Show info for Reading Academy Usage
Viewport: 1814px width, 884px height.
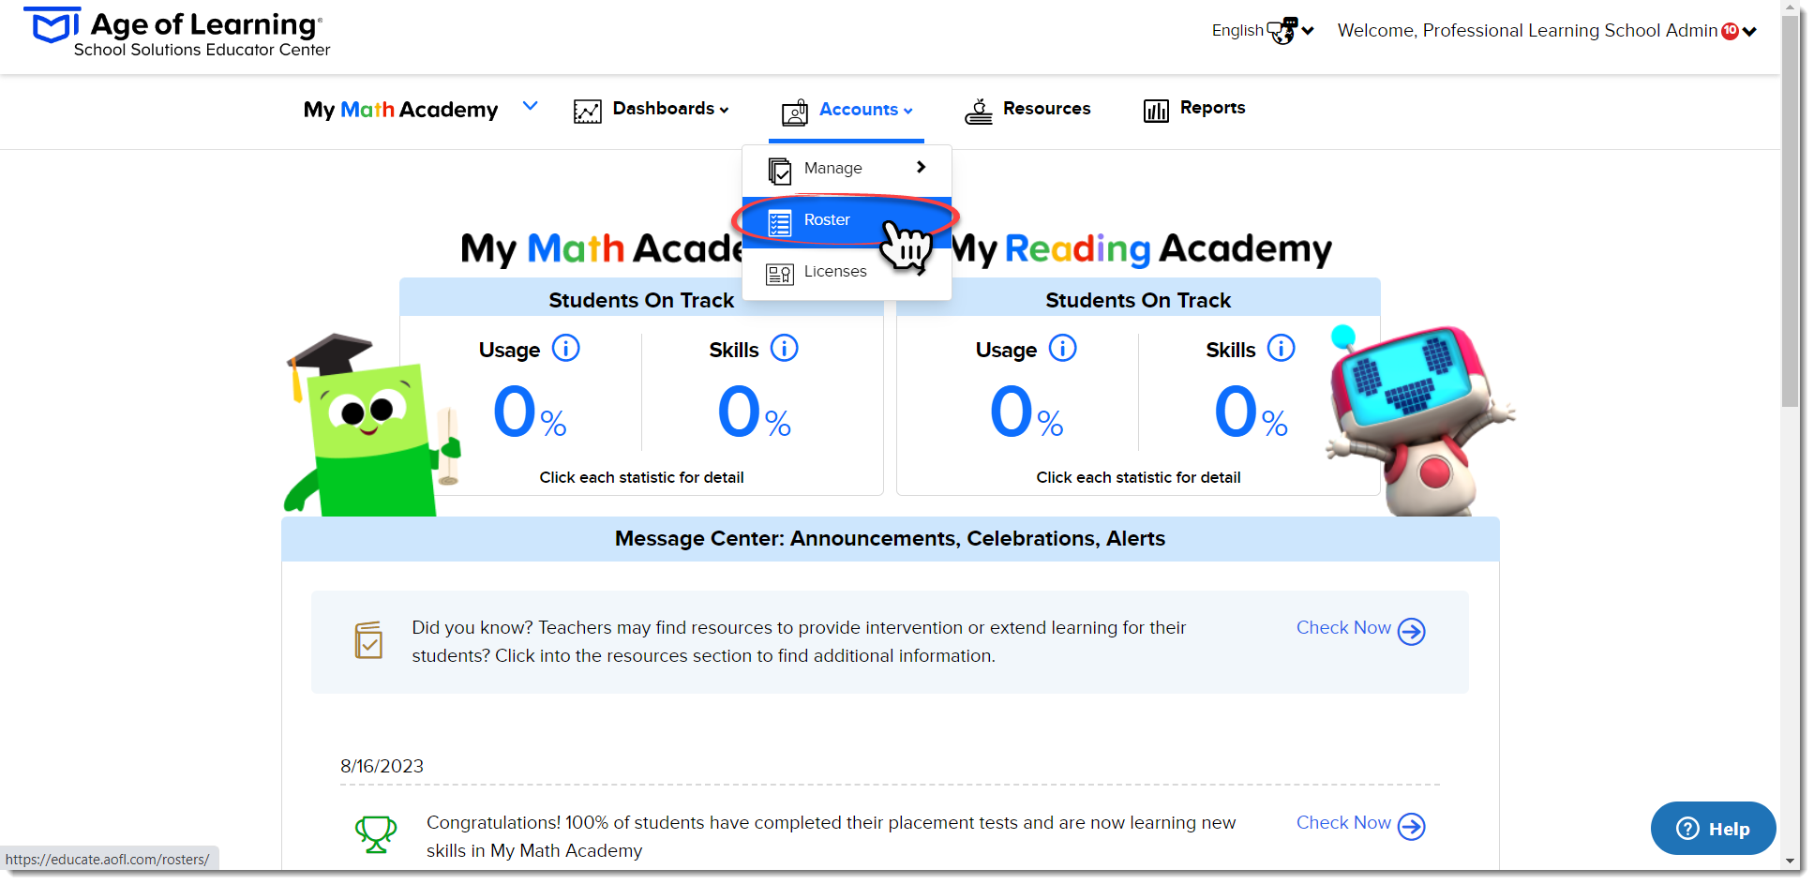[x=1063, y=348]
